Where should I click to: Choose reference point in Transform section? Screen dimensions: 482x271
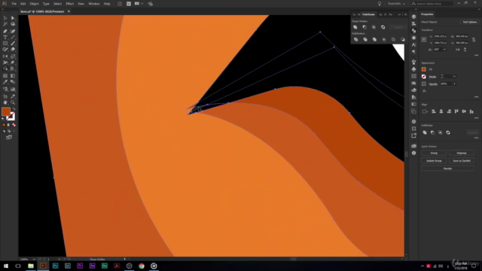(x=424, y=40)
